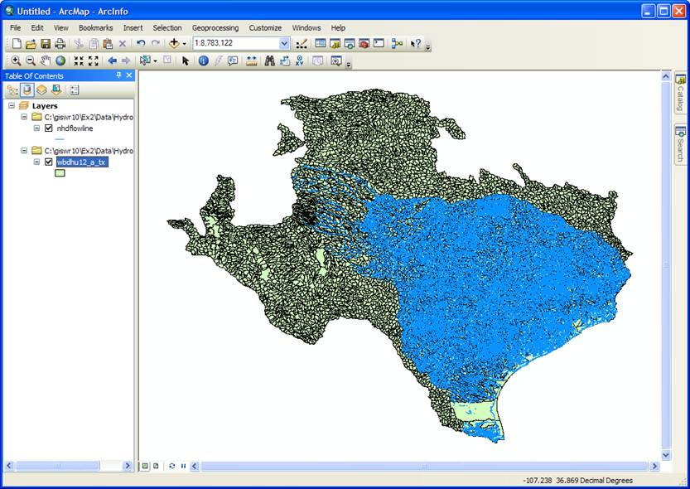Toggle visibility of wbdhu12_a_tx layer

[49, 162]
